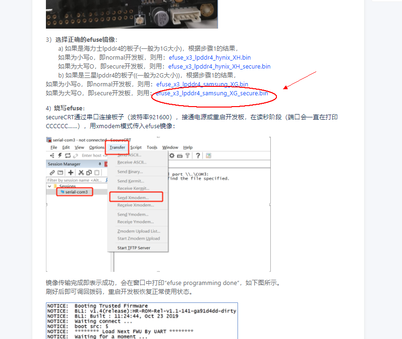Screen dimensions: 402x339
Task: Click the Quick Connect lightning icon
Action: pyautogui.click(x=60, y=155)
